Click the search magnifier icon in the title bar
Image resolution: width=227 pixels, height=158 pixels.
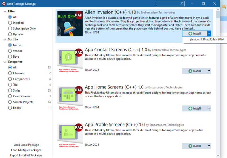pos(182,4)
